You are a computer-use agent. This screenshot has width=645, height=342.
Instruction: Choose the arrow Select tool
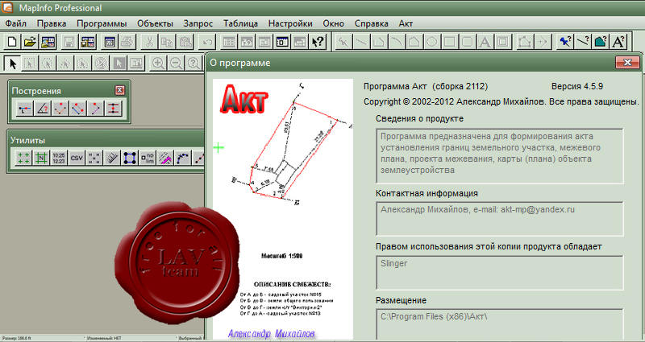tap(13, 64)
